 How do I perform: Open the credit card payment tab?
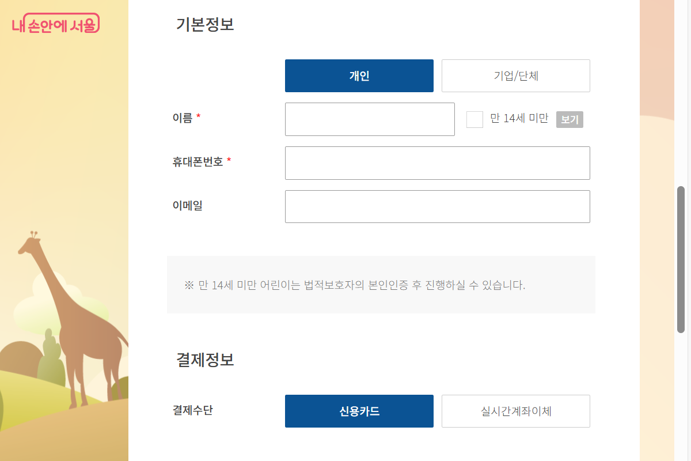tap(359, 411)
